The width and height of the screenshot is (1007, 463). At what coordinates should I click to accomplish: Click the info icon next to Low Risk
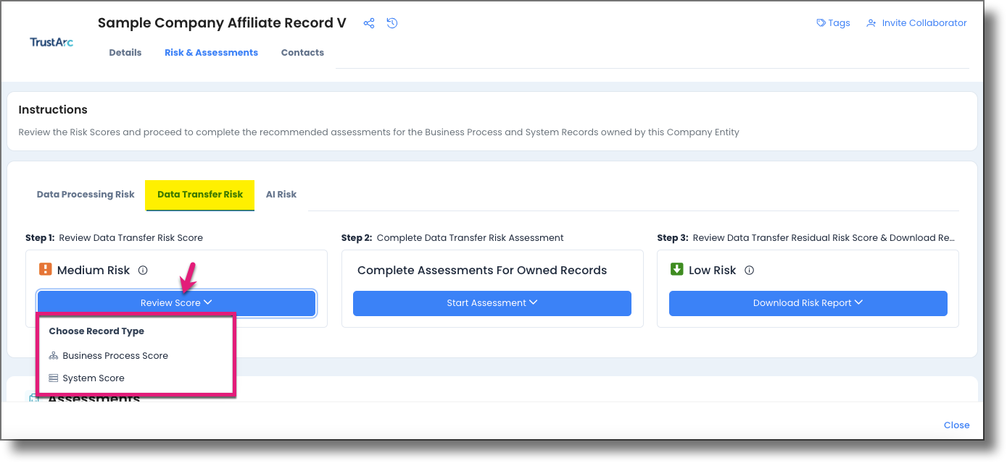[750, 271]
